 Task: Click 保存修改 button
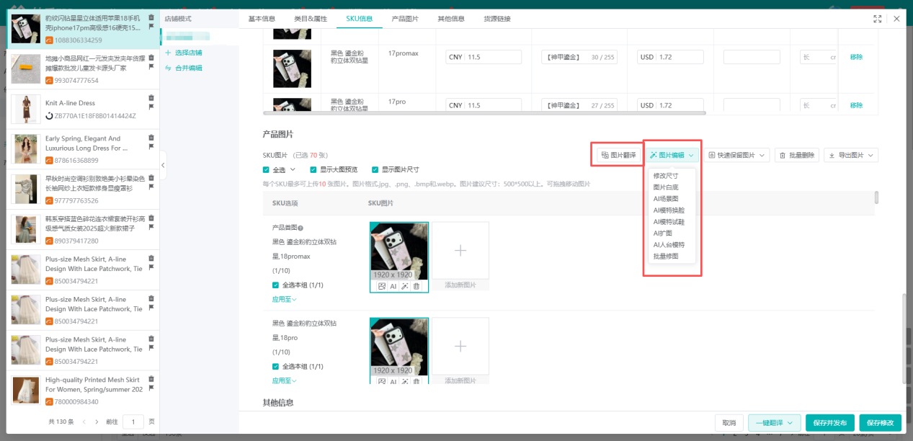click(x=880, y=423)
